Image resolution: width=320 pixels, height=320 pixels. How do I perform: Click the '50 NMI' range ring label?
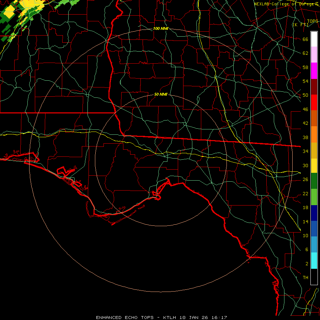coord(161,94)
